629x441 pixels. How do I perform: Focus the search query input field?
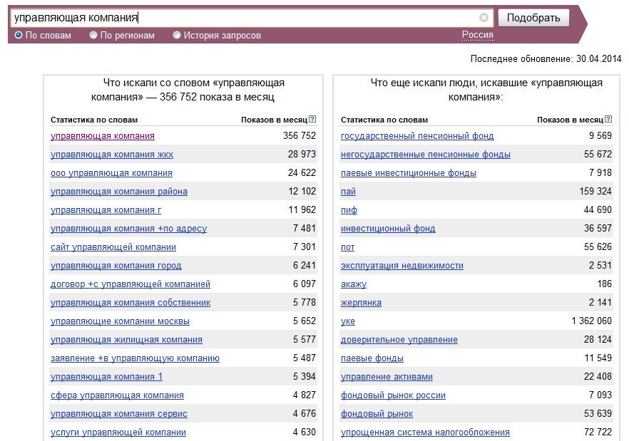click(x=245, y=18)
